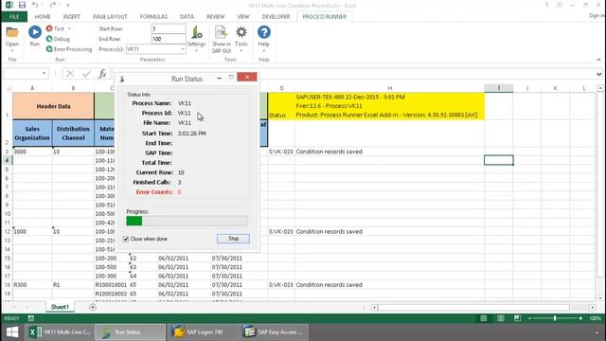Screen dimensions: 606x341
Task: Click the Sales Organization header cell
Action: (32, 133)
